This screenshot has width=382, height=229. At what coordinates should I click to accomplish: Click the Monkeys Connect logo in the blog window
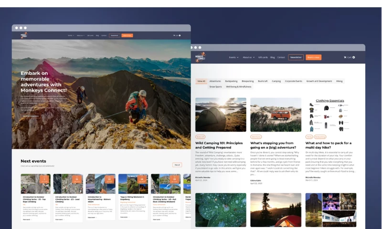pos(201,57)
